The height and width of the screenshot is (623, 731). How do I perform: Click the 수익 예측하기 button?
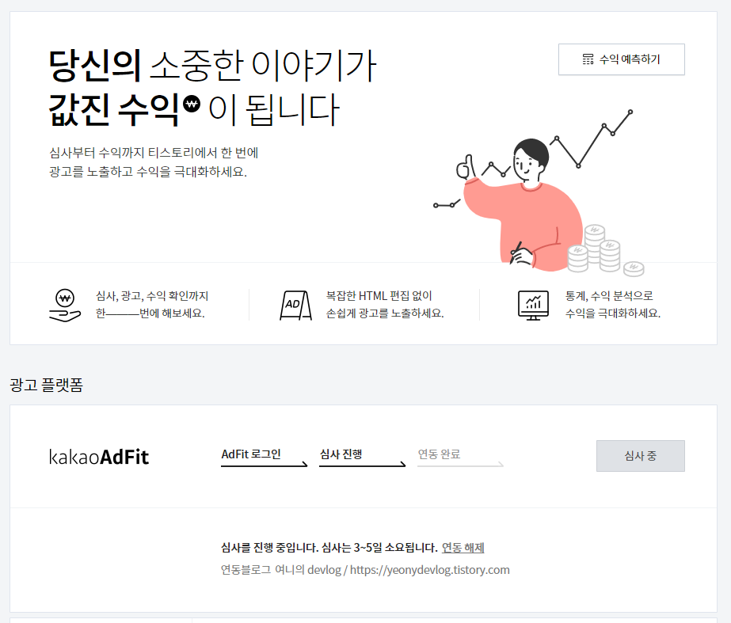tap(622, 59)
